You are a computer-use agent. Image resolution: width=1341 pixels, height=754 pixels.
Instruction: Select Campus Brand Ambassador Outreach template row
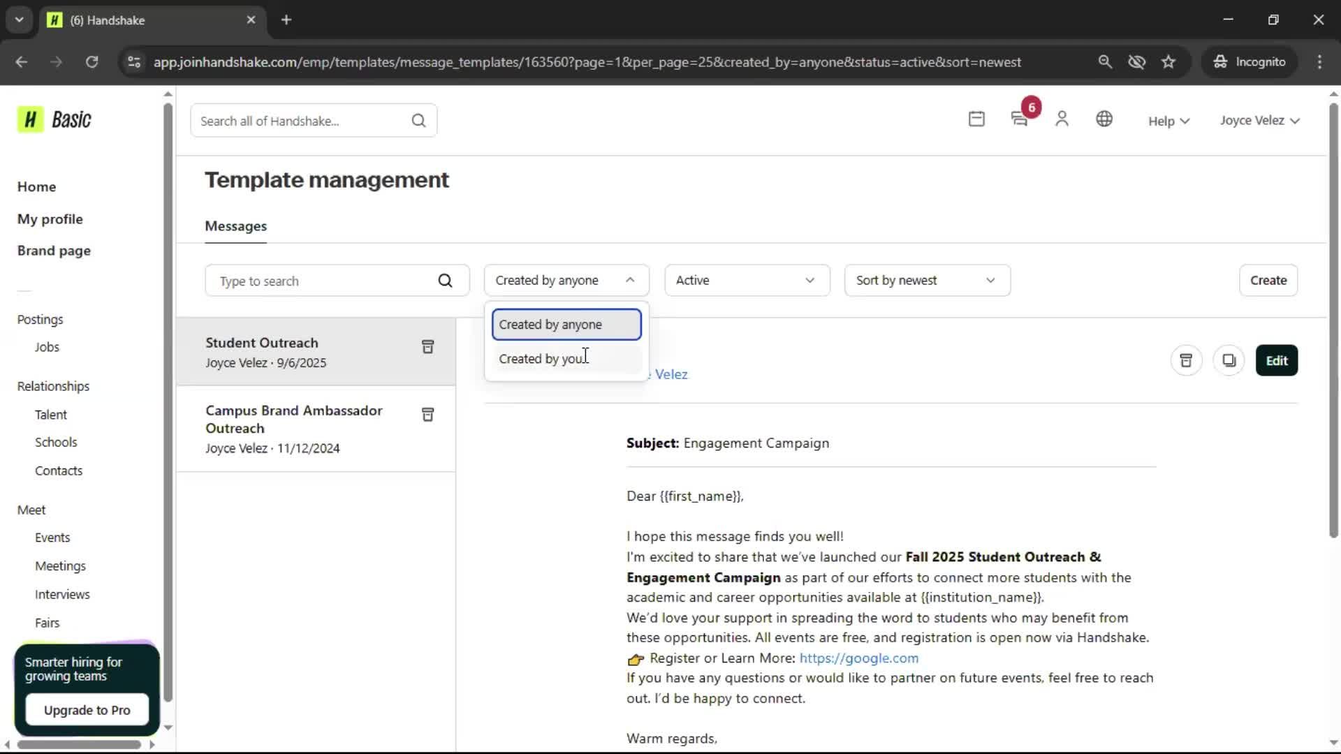click(316, 429)
